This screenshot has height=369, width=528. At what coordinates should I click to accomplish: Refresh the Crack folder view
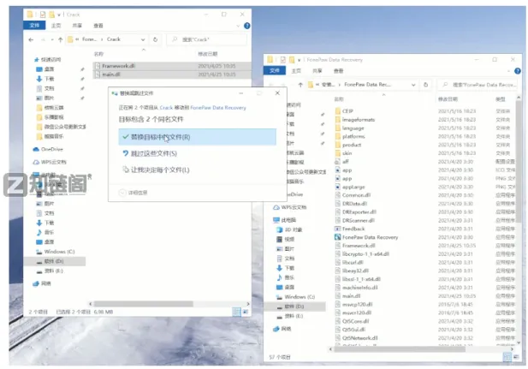click(x=155, y=39)
